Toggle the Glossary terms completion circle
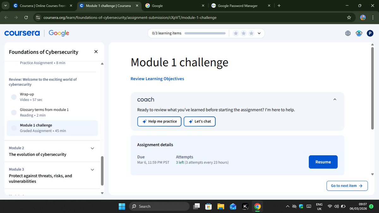The height and width of the screenshot is (213, 379). pyautogui.click(x=14, y=112)
